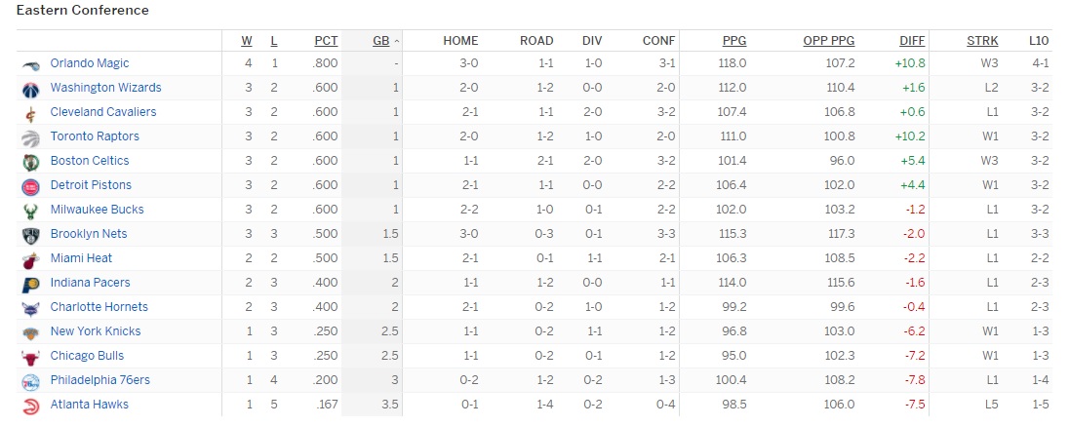Image resolution: width=1070 pixels, height=426 pixels.
Task: Click the Washington Wizards logo icon
Action: [x=31, y=90]
